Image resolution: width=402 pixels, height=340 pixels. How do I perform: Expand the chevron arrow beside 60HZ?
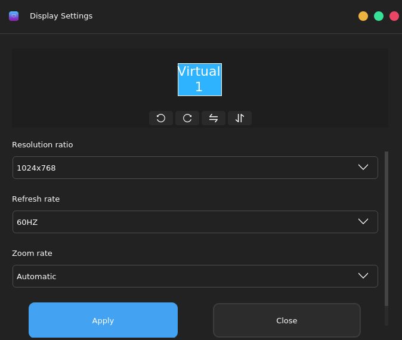[363, 222]
